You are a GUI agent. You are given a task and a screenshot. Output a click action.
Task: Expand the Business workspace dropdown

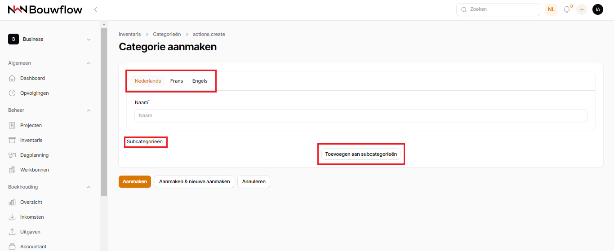[89, 40]
